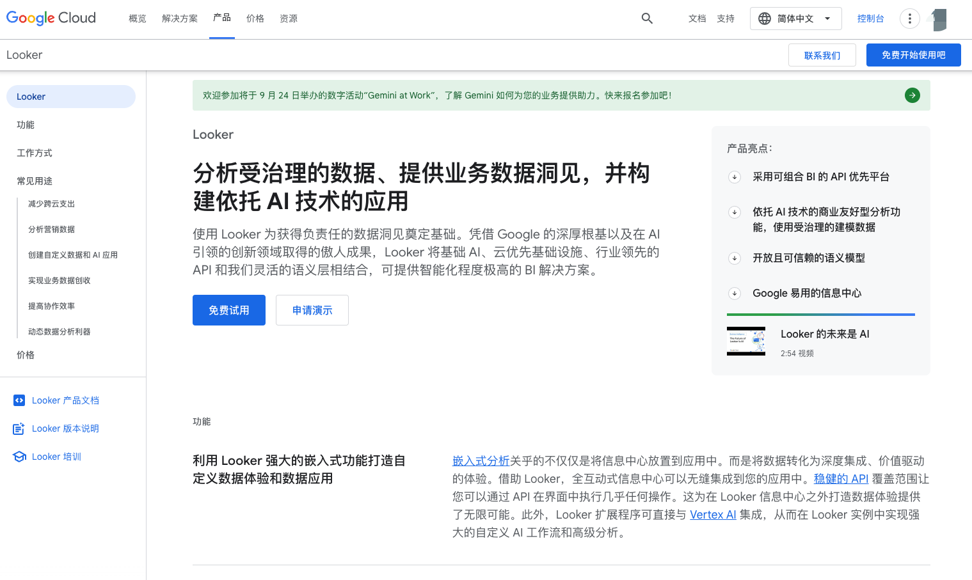Open the Vertex AI link
Viewport: 972px width, 580px height.
[713, 514]
